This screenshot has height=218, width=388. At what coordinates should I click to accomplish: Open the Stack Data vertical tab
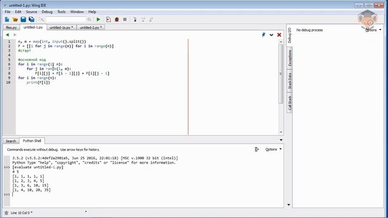pos(290,81)
